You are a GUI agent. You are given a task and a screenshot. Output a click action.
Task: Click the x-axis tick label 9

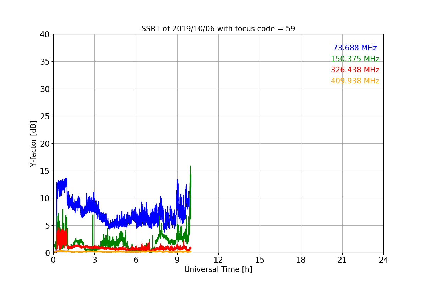[x=177, y=260]
